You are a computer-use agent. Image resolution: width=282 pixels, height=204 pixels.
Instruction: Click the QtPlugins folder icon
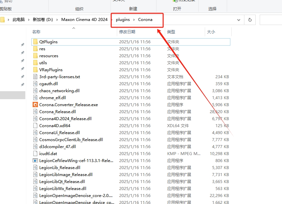(x=35, y=42)
